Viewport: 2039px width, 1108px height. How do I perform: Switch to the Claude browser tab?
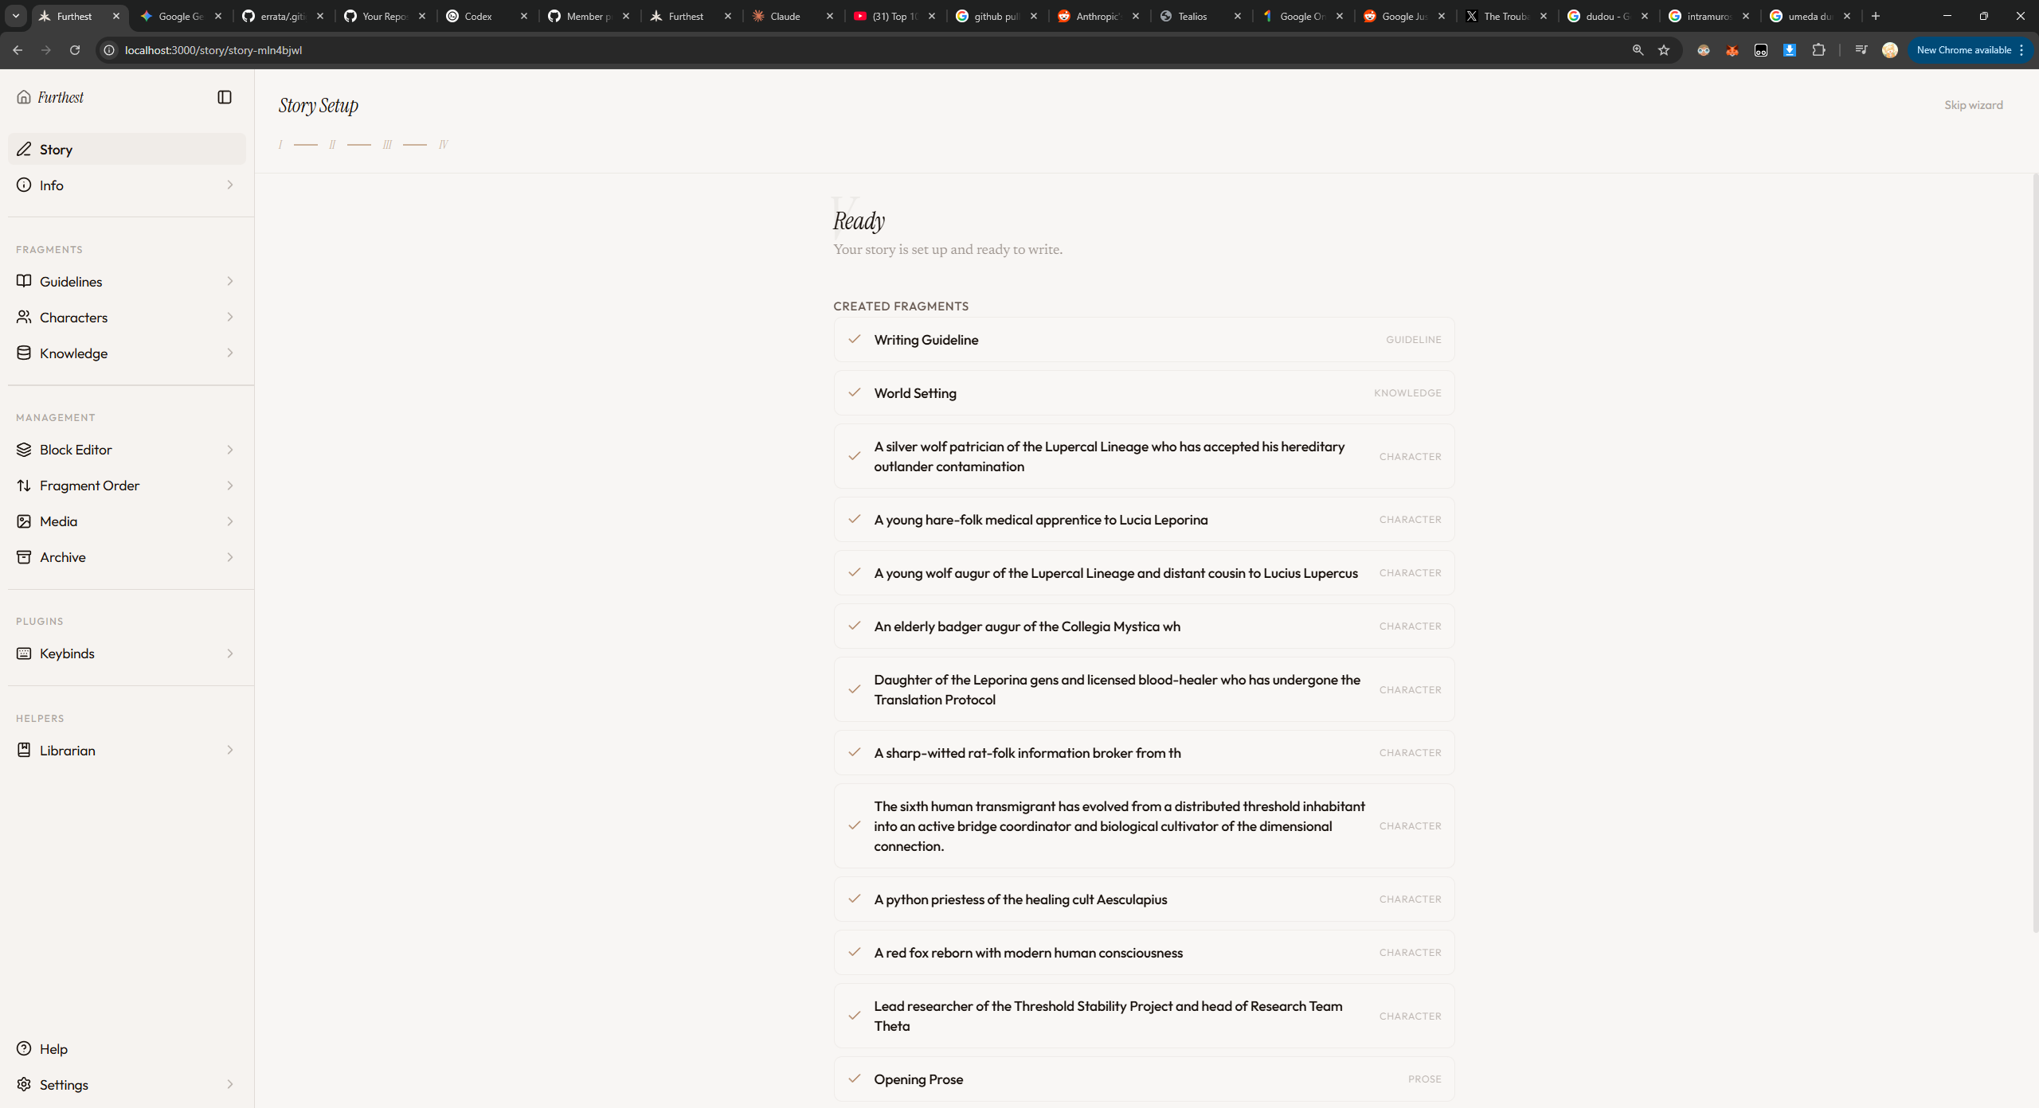click(785, 16)
